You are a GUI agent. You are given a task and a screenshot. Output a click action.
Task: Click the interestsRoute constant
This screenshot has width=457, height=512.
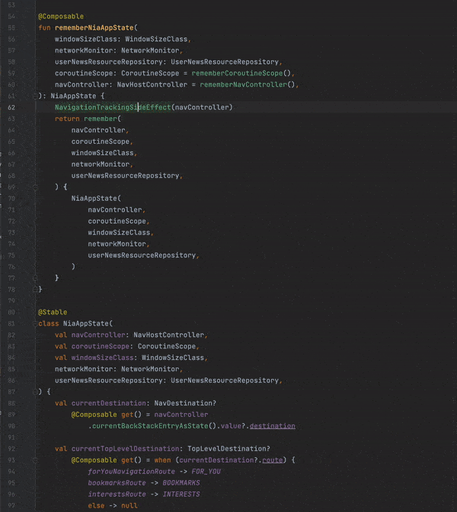pyautogui.click(x=117, y=495)
